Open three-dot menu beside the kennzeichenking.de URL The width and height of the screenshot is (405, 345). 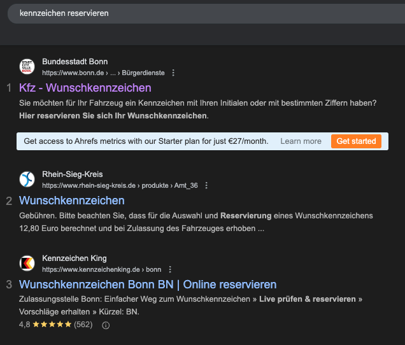coord(170,270)
